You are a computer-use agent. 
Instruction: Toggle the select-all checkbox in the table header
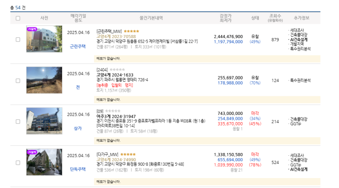(x=18, y=18)
